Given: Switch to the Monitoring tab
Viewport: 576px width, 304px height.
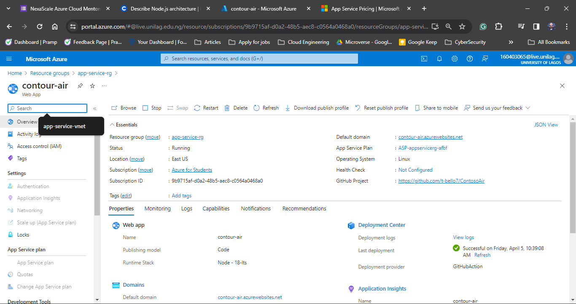Looking at the screenshot, I should point(158,209).
